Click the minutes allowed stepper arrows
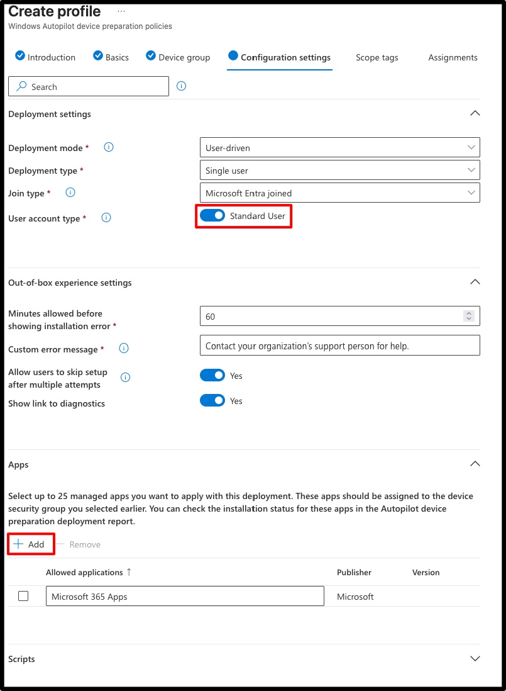 point(469,316)
